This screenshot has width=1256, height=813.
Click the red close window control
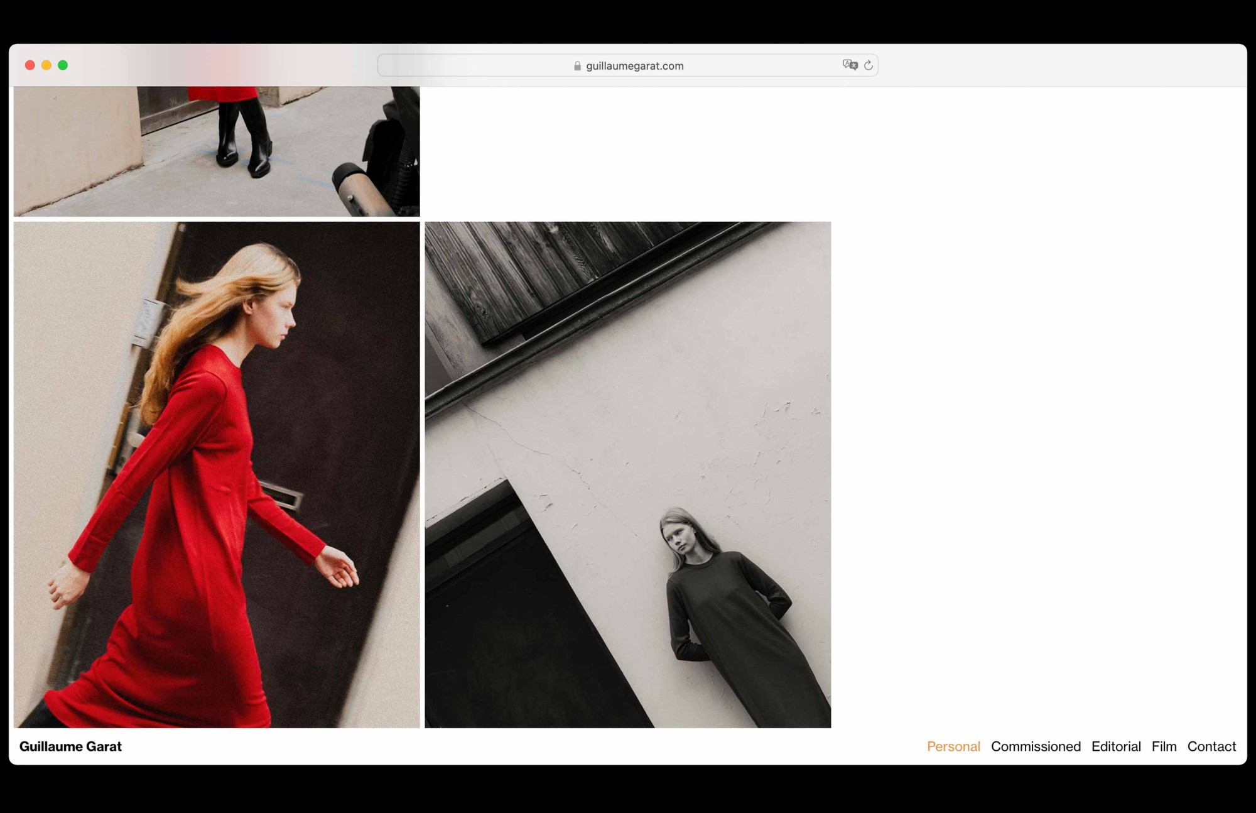click(30, 65)
